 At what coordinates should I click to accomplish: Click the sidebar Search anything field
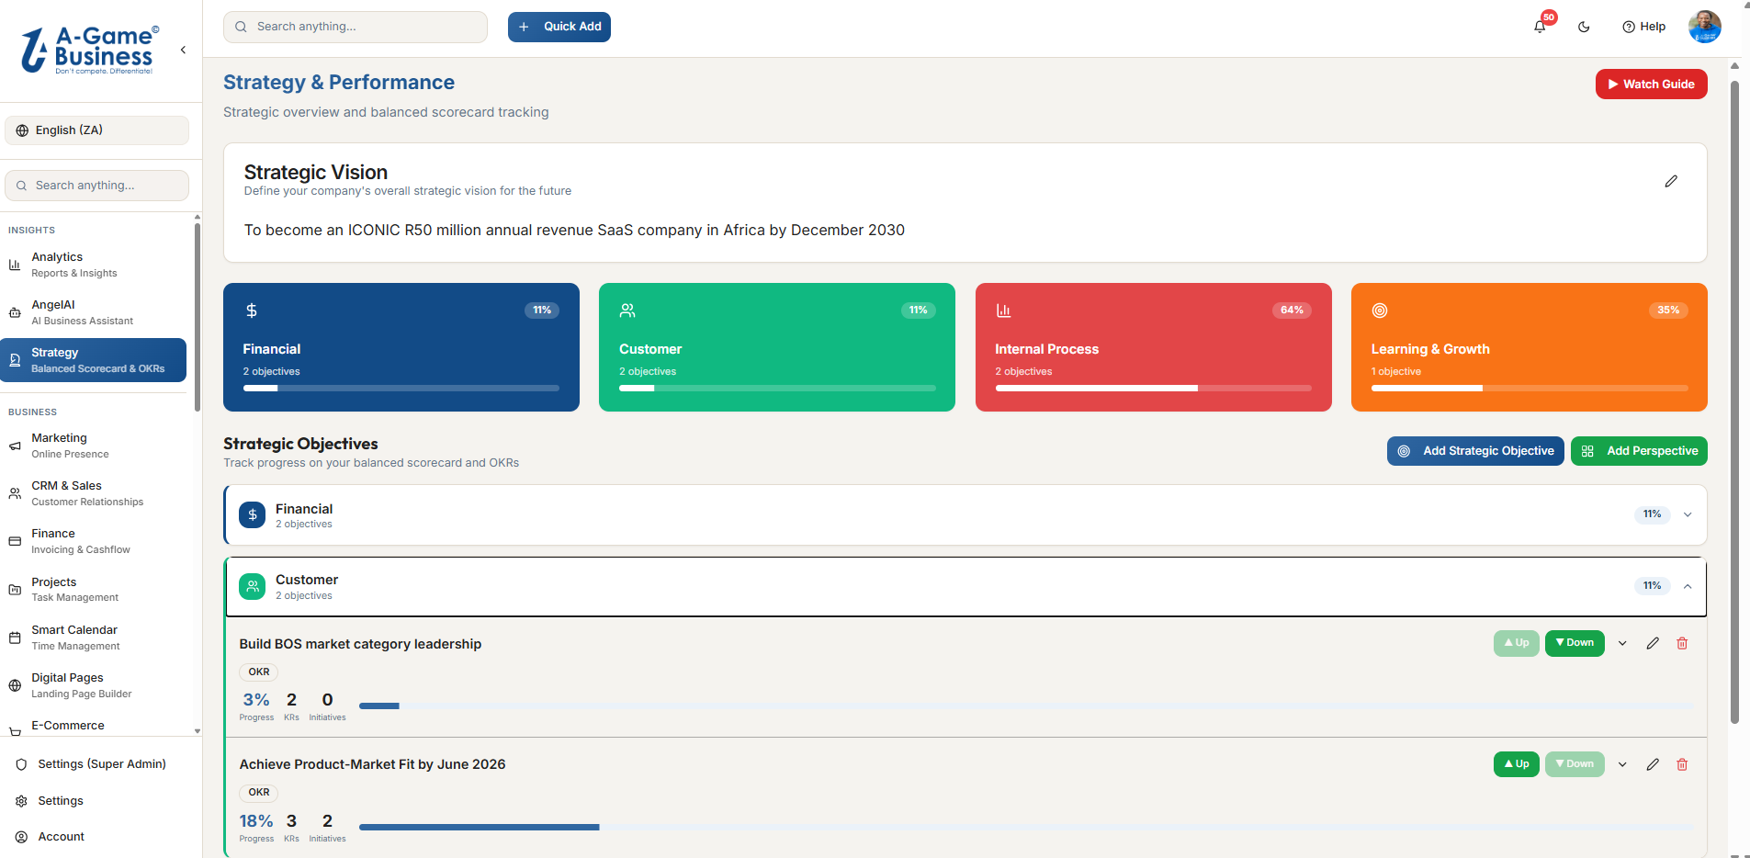[x=97, y=186]
